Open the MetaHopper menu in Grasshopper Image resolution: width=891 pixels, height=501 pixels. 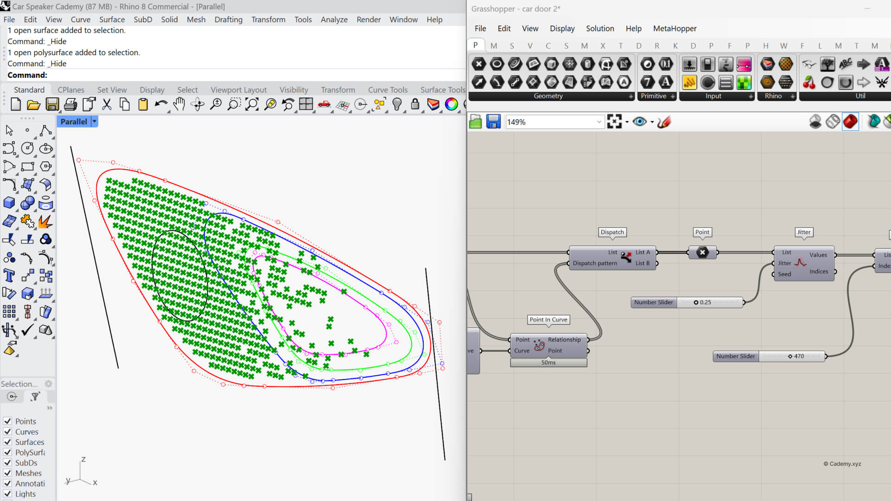click(x=674, y=28)
